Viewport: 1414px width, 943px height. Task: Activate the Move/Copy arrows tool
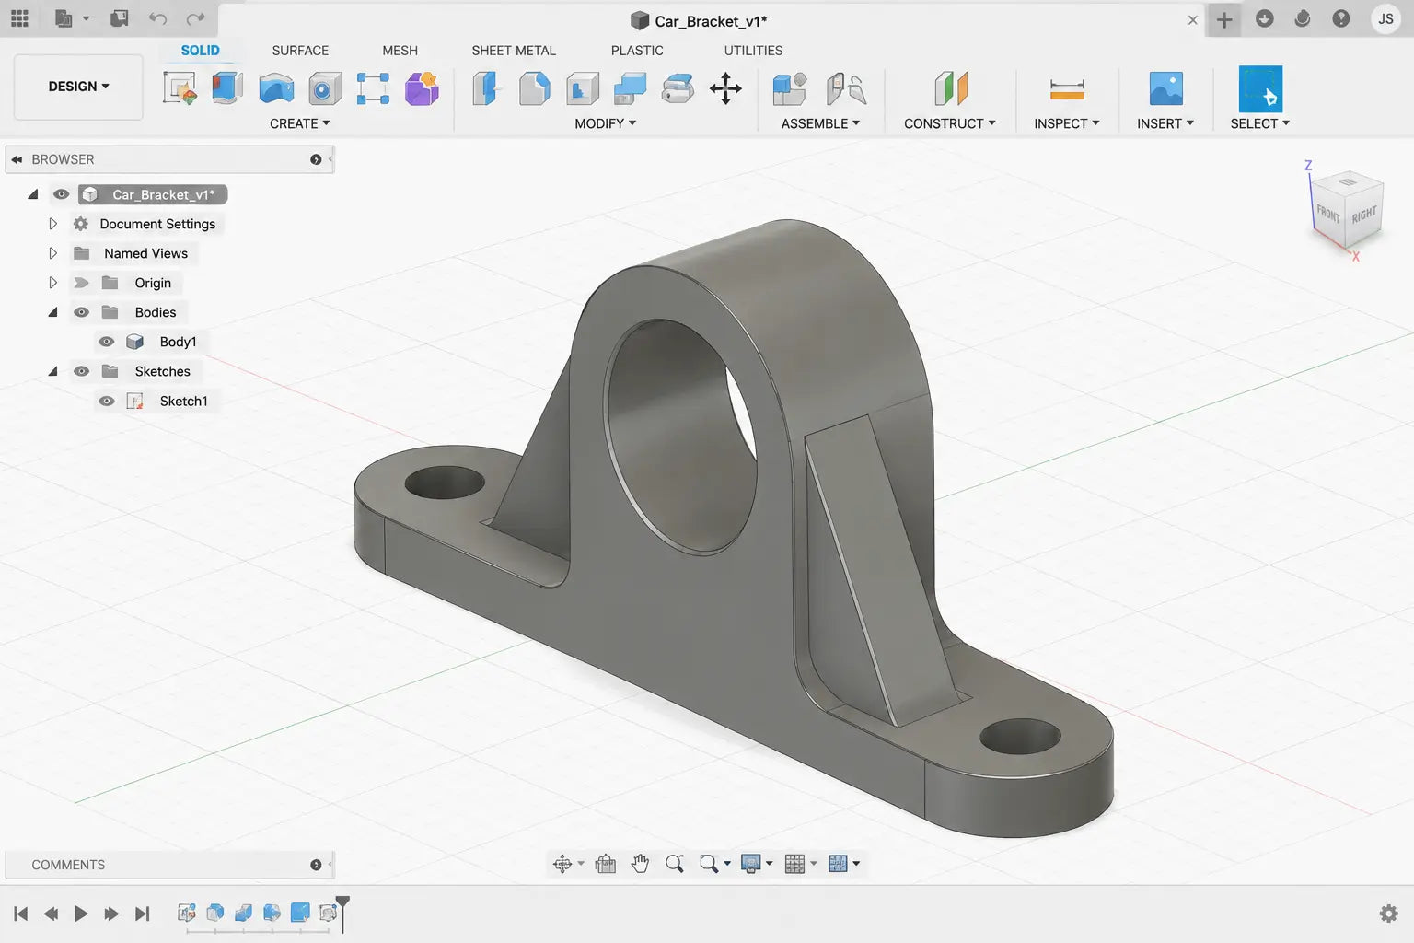(725, 88)
